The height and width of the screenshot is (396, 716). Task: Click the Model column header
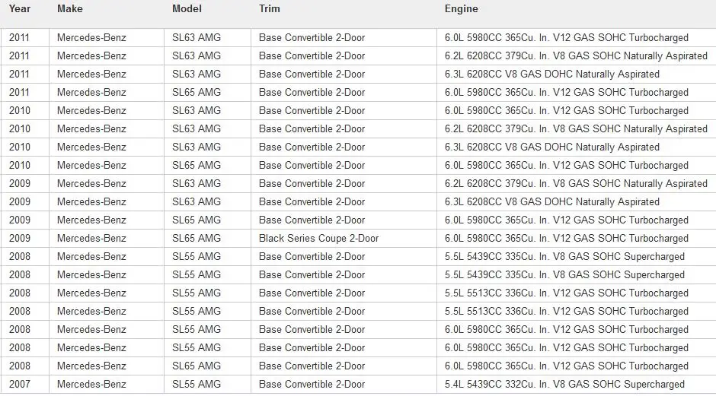click(187, 8)
